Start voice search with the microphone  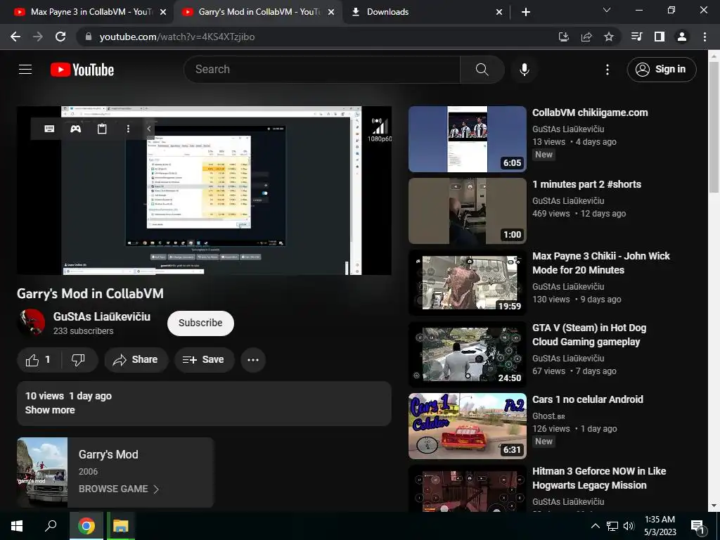[x=525, y=70]
